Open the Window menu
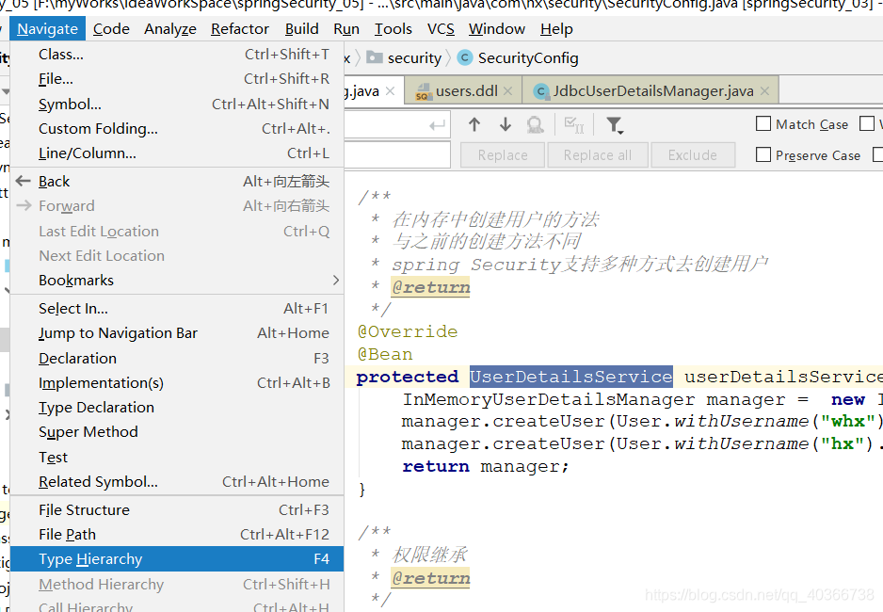Viewport: 883px width, 612px height. pos(497,28)
